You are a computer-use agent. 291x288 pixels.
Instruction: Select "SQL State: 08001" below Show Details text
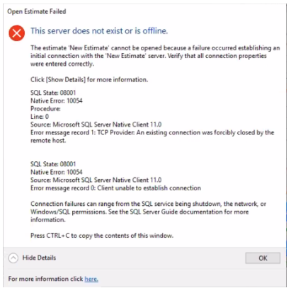pyautogui.click(x=53, y=93)
